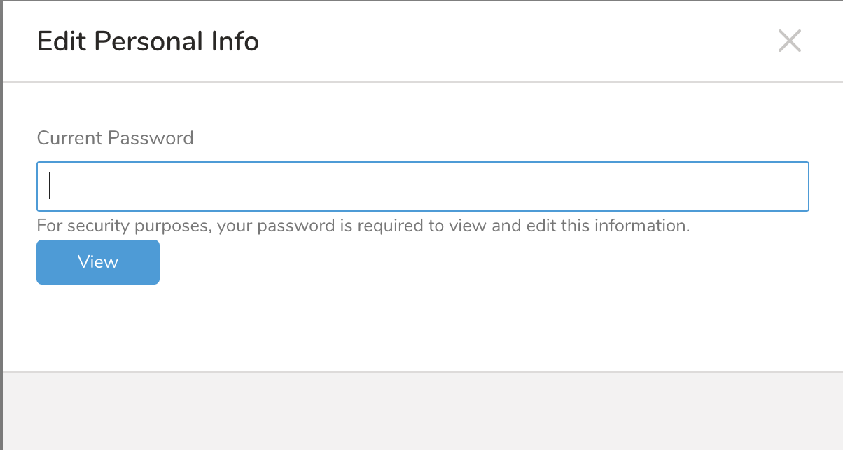Click the "Current Password" field label

(x=115, y=138)
